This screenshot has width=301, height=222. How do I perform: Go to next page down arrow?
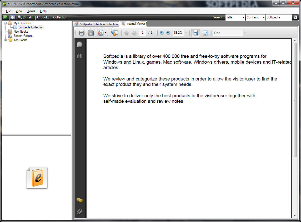(134, 33)
